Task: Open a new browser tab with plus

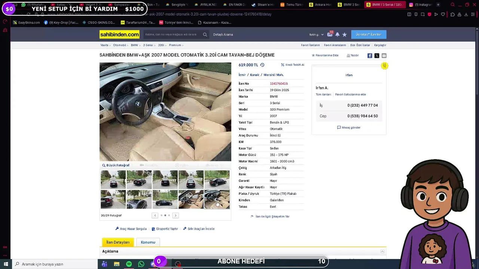Action: (x=438, y=4)
